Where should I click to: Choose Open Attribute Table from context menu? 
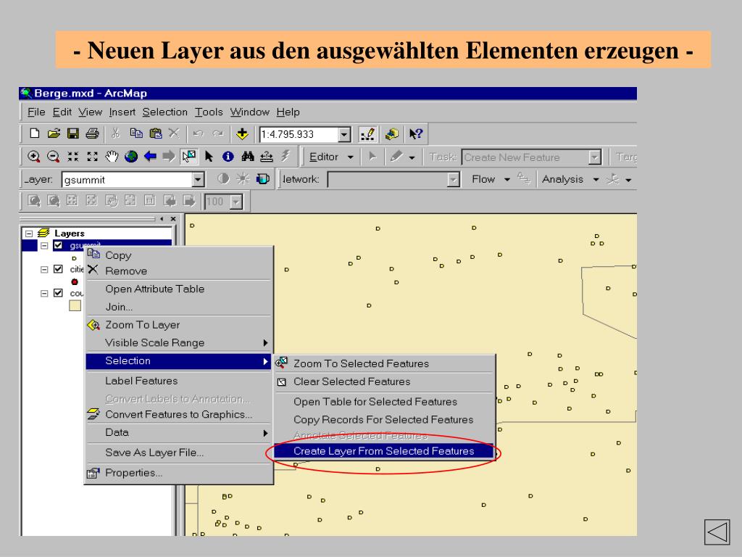point(178,289)
